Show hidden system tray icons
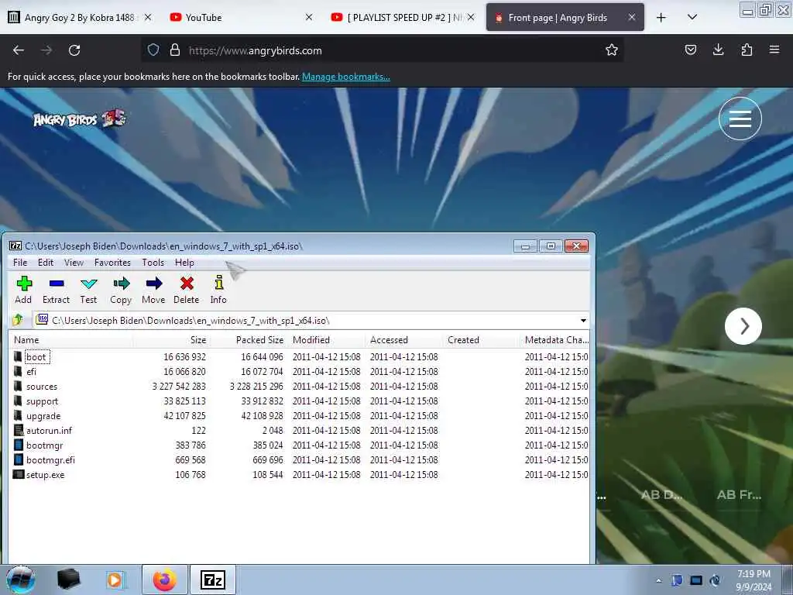 (x=658, y=580)
